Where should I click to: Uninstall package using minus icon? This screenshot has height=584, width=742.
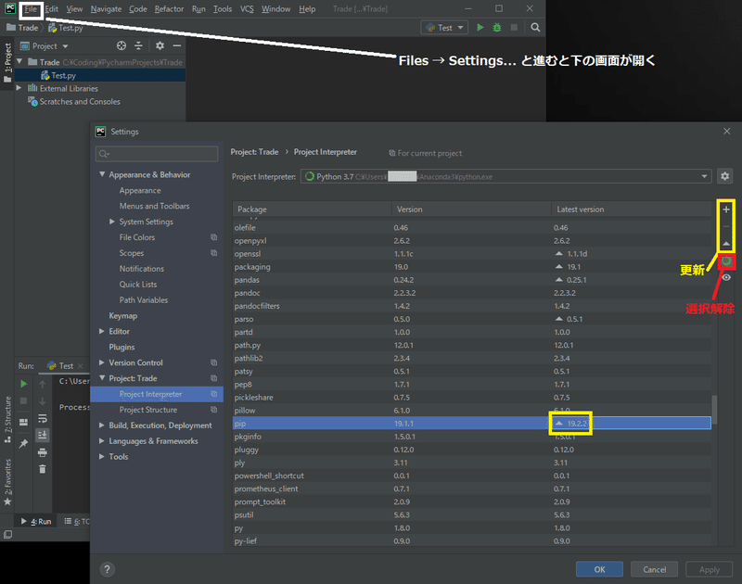coord(726,226)
